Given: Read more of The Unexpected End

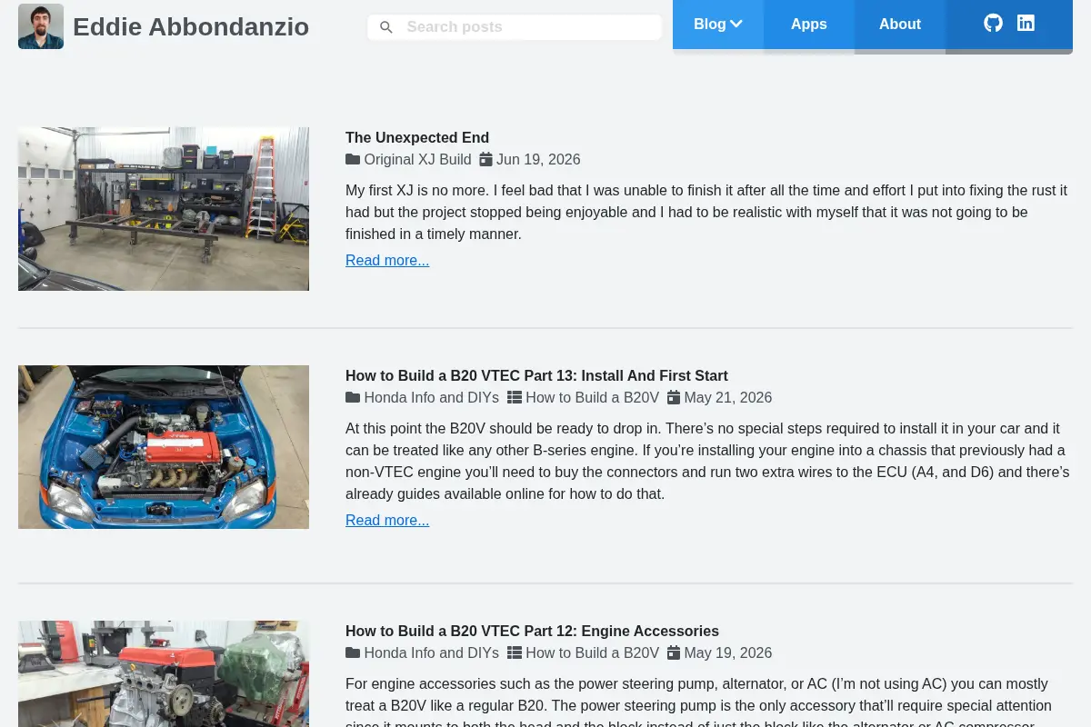Looking at the screenshot, I should click(x=387, y=260).
